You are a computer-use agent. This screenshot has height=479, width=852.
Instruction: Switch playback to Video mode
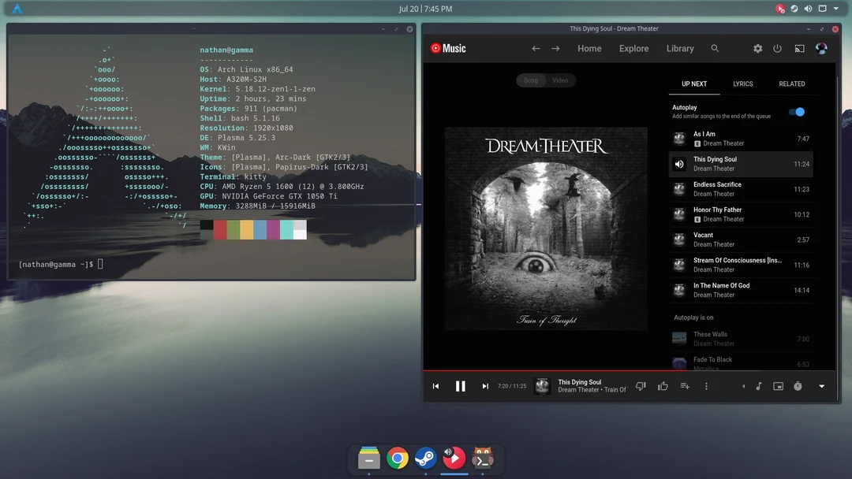561,80
